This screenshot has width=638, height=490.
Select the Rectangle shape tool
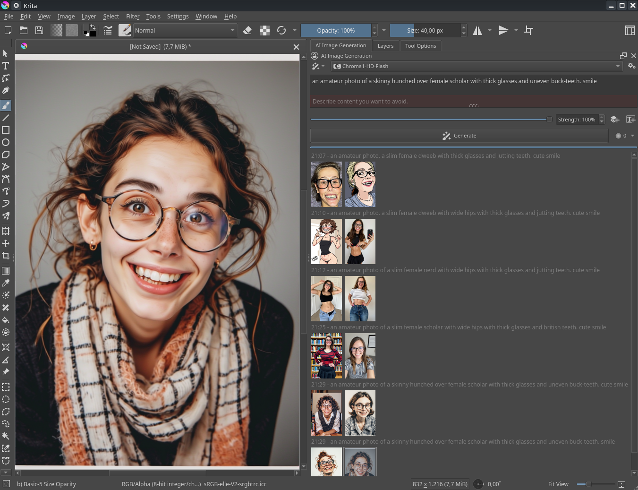6,130
